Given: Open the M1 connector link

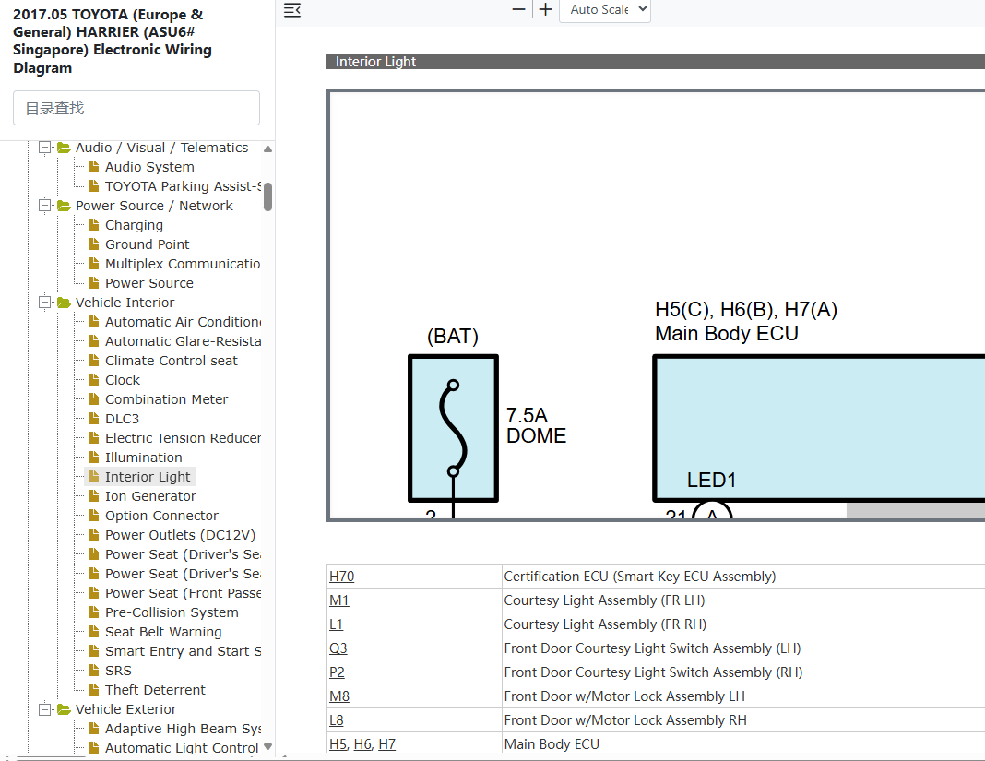Looking at the screenshot, I should click(339, 600).
